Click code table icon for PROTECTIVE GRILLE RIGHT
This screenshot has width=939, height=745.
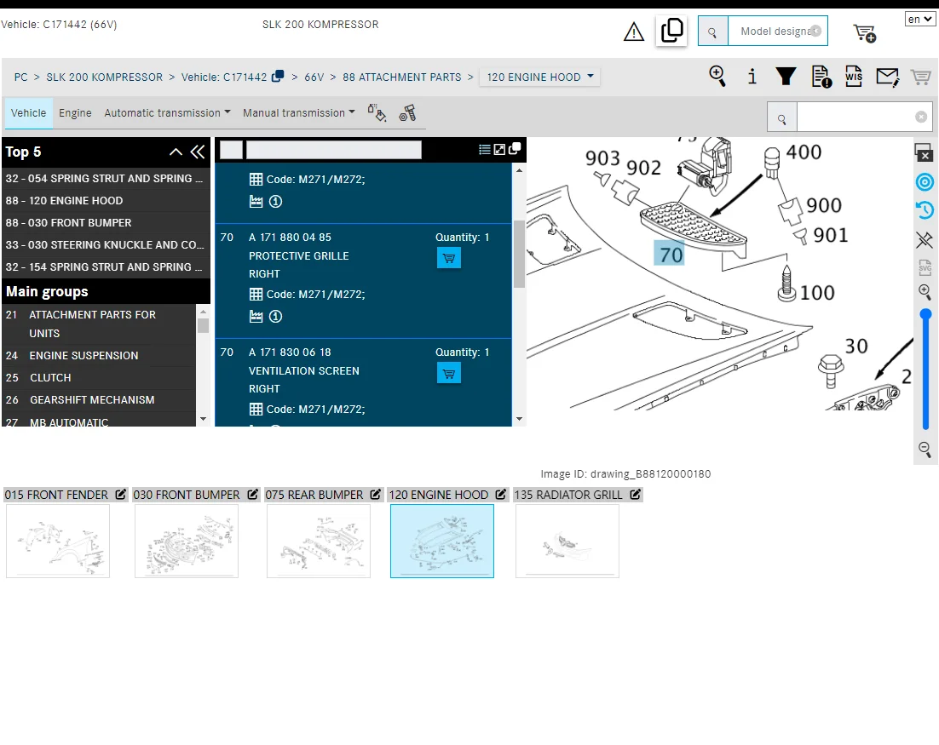coord(256,295)
